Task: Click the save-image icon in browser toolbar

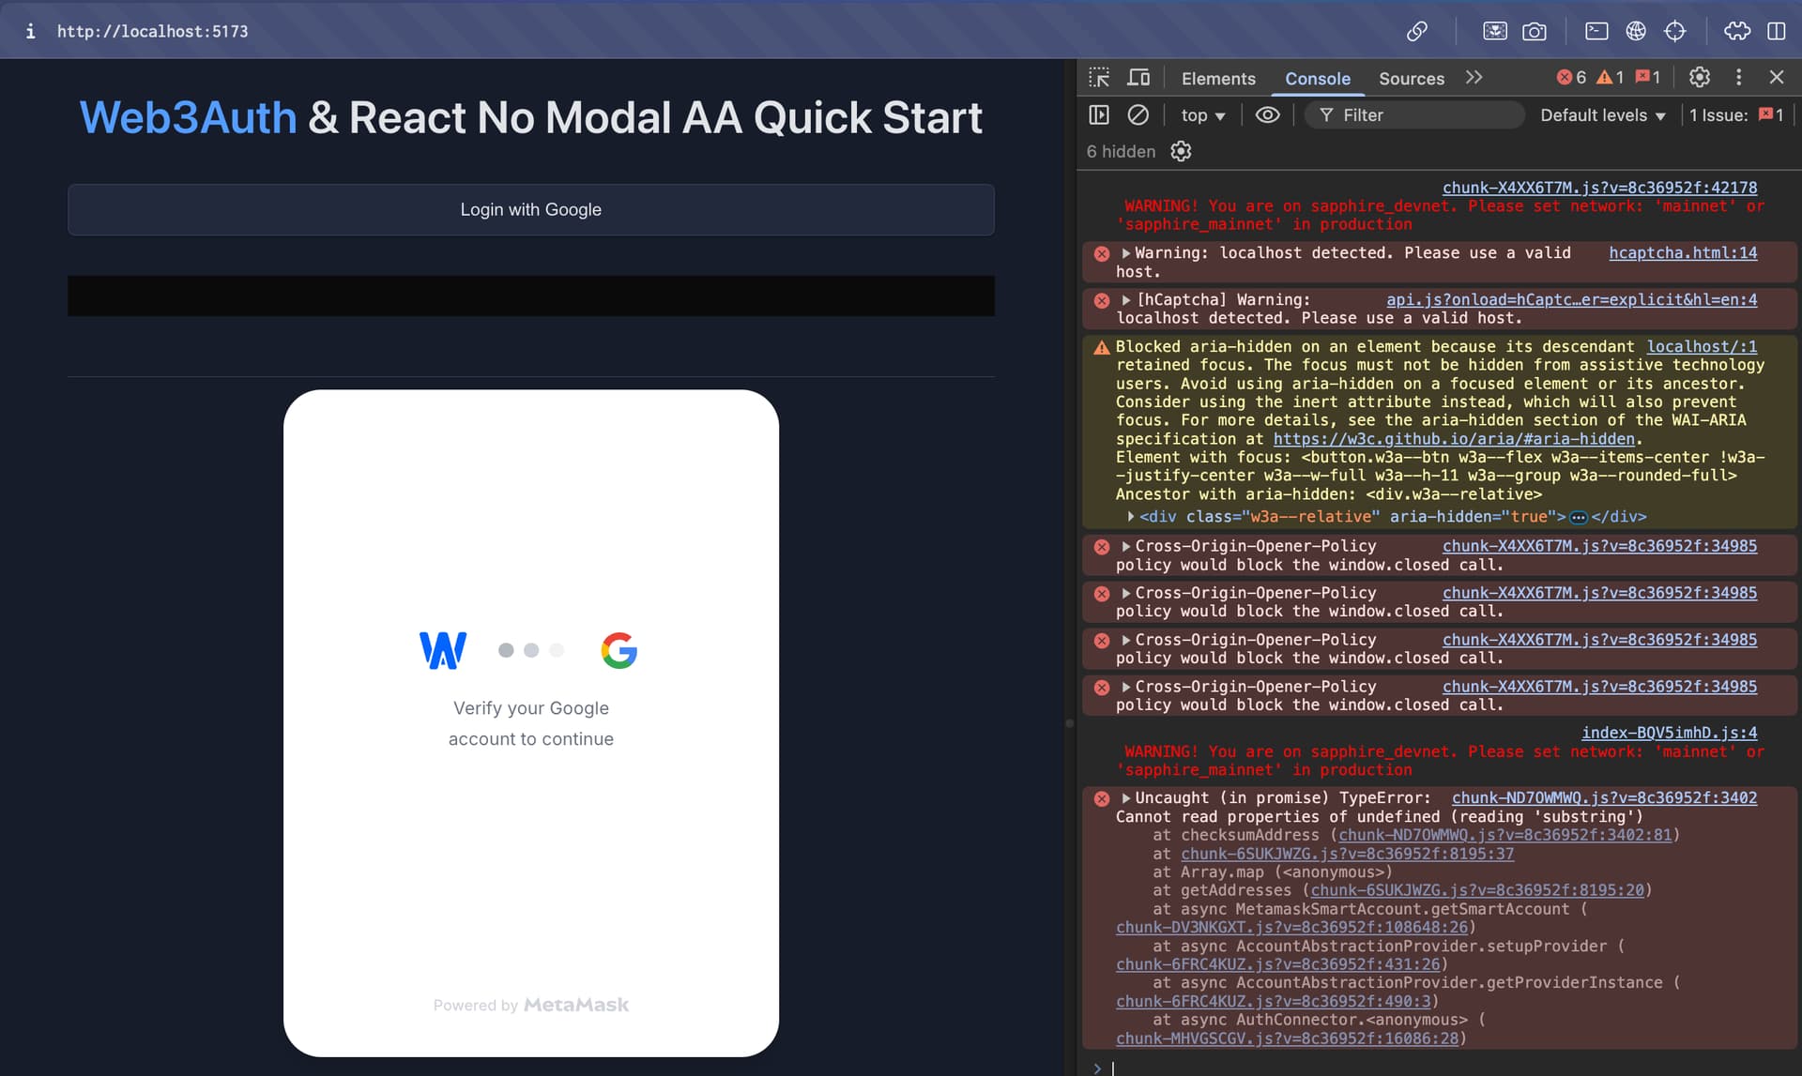Action: [x=1495, y=31]
